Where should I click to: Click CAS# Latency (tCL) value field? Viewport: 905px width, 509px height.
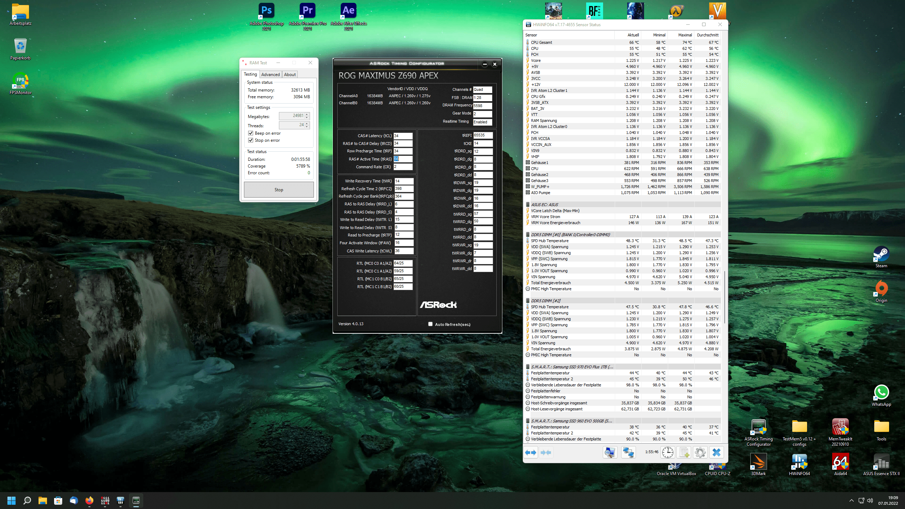[403, 136]
